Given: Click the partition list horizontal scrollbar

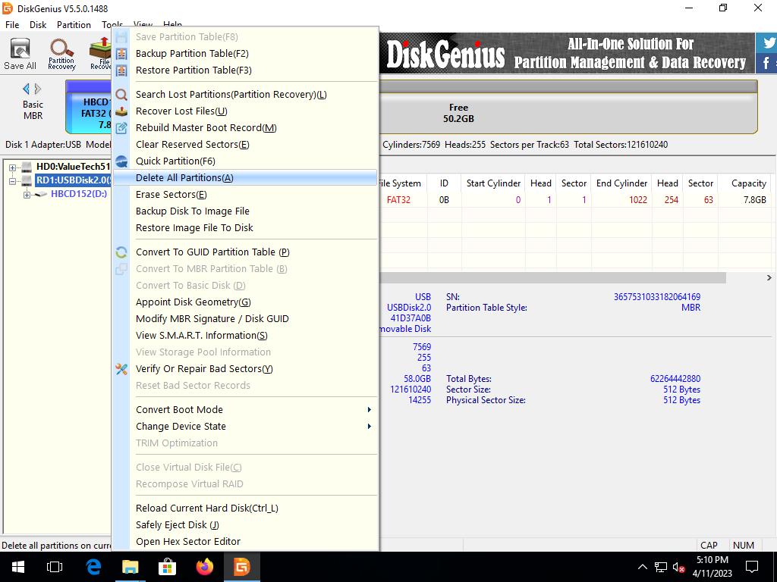Looking at the screenshot, I should 554,278.
